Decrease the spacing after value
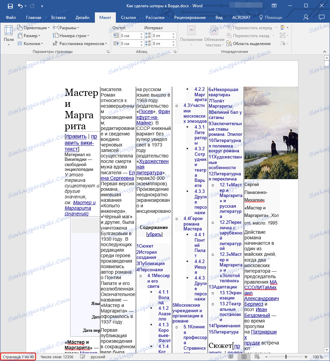This screenshot has width=330, height=361. click(173, 45)
